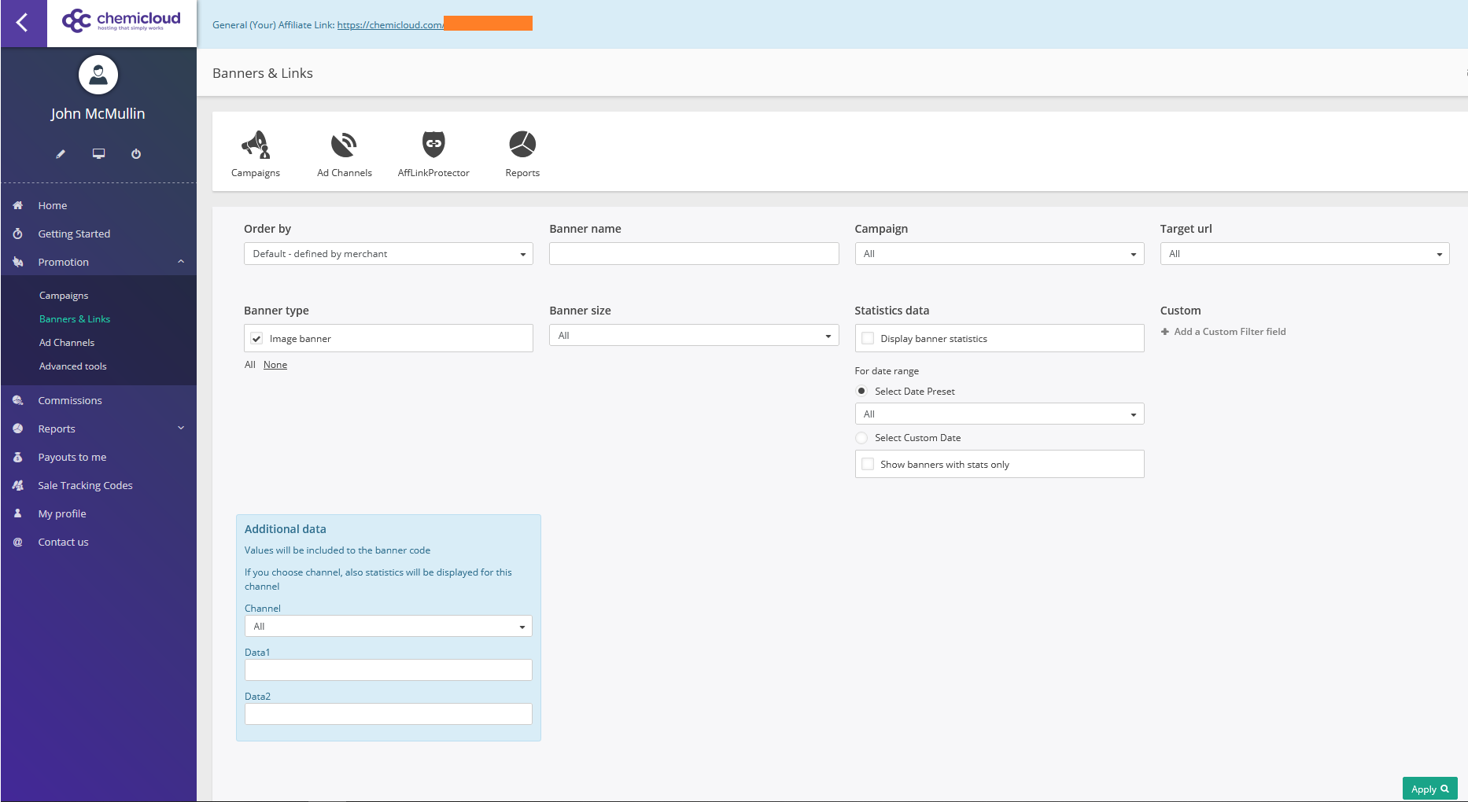Open the Reports pie chart icon

[522, 145]
